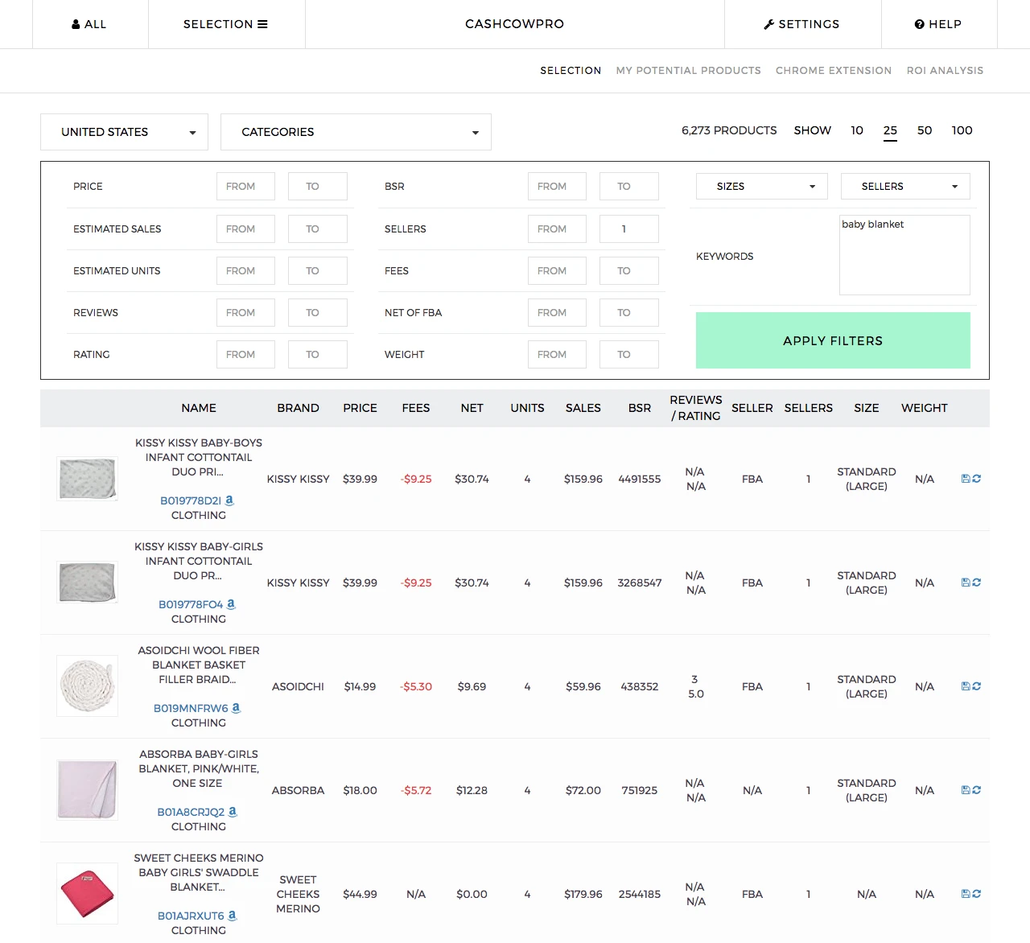Open Amazon icon next to B019778D2I
Image resolution: width=1030 pixels, height=943 pixels.
(229, 500)
